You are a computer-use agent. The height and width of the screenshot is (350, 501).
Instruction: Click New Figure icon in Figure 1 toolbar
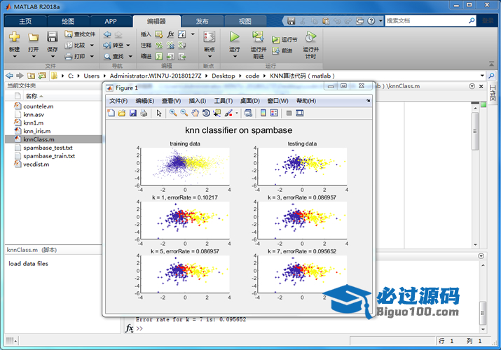(111, 113)
